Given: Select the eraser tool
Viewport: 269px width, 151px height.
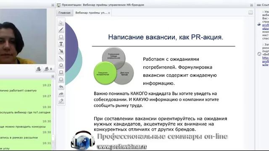Looking at the screenshot, I should pyautogui.click(x=61, y=101).
